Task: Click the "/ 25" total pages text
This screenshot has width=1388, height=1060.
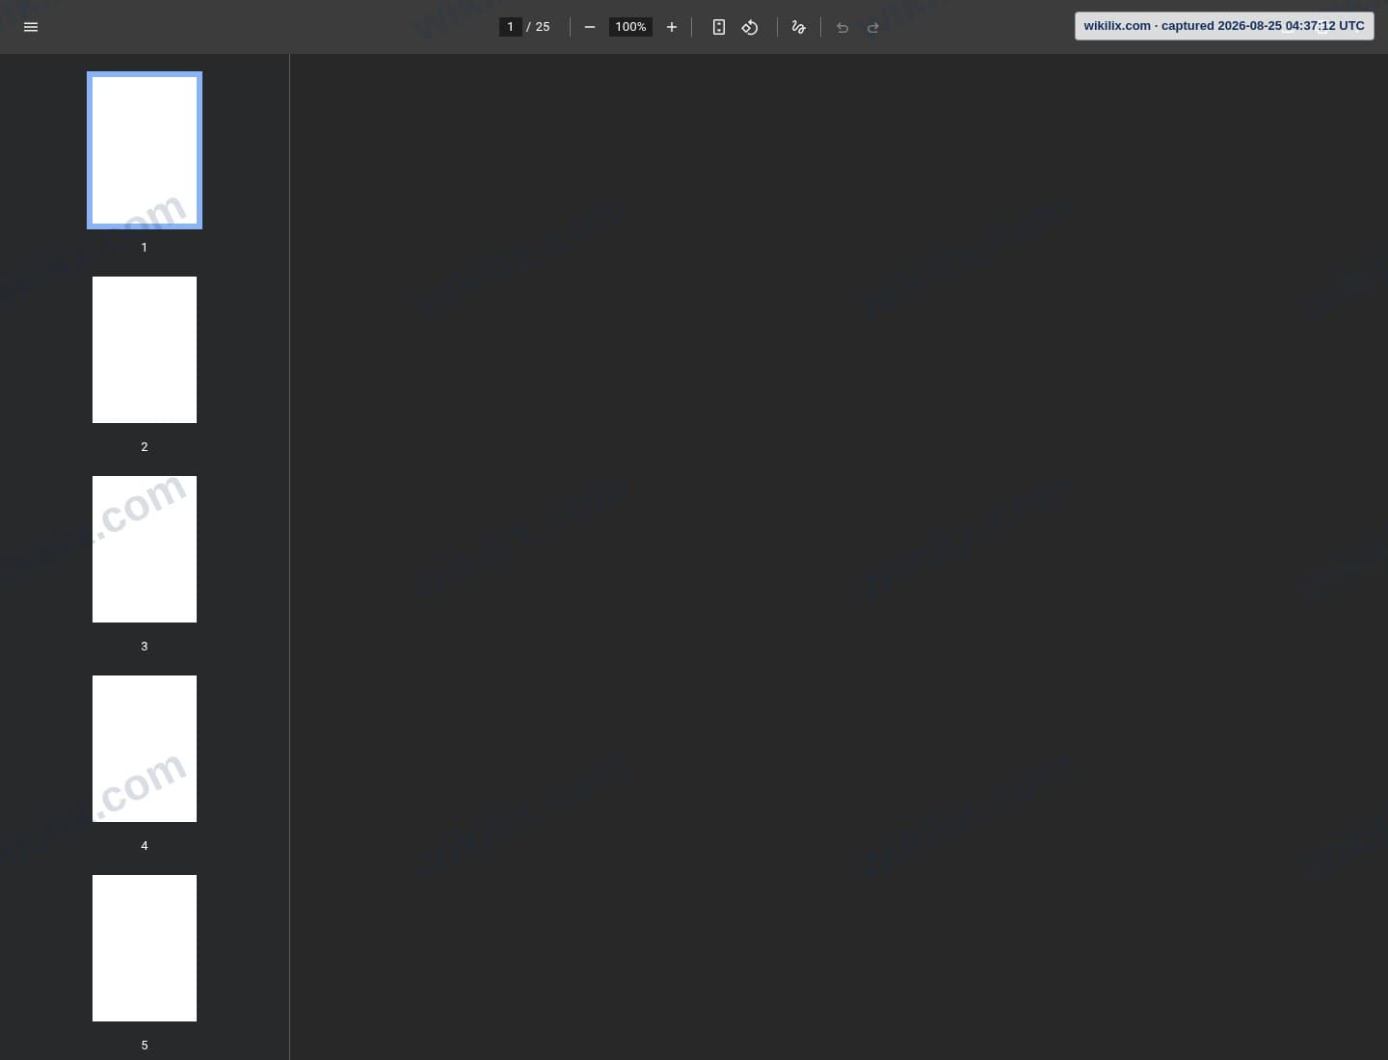Action: [538, 27]
